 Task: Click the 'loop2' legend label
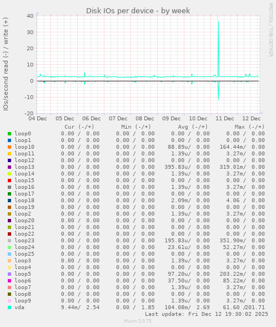pyautogui.click(x=23, y=214)
